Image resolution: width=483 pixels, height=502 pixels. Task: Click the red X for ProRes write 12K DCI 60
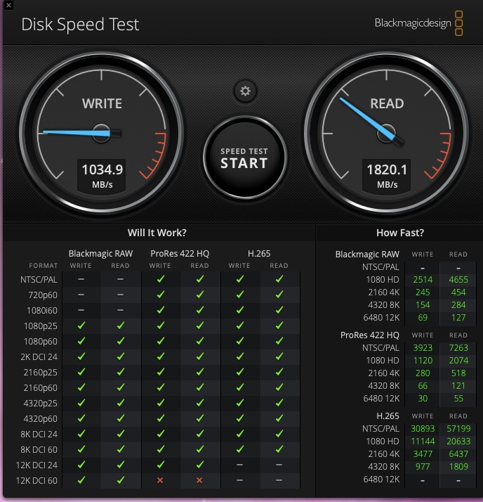[160, 480]
